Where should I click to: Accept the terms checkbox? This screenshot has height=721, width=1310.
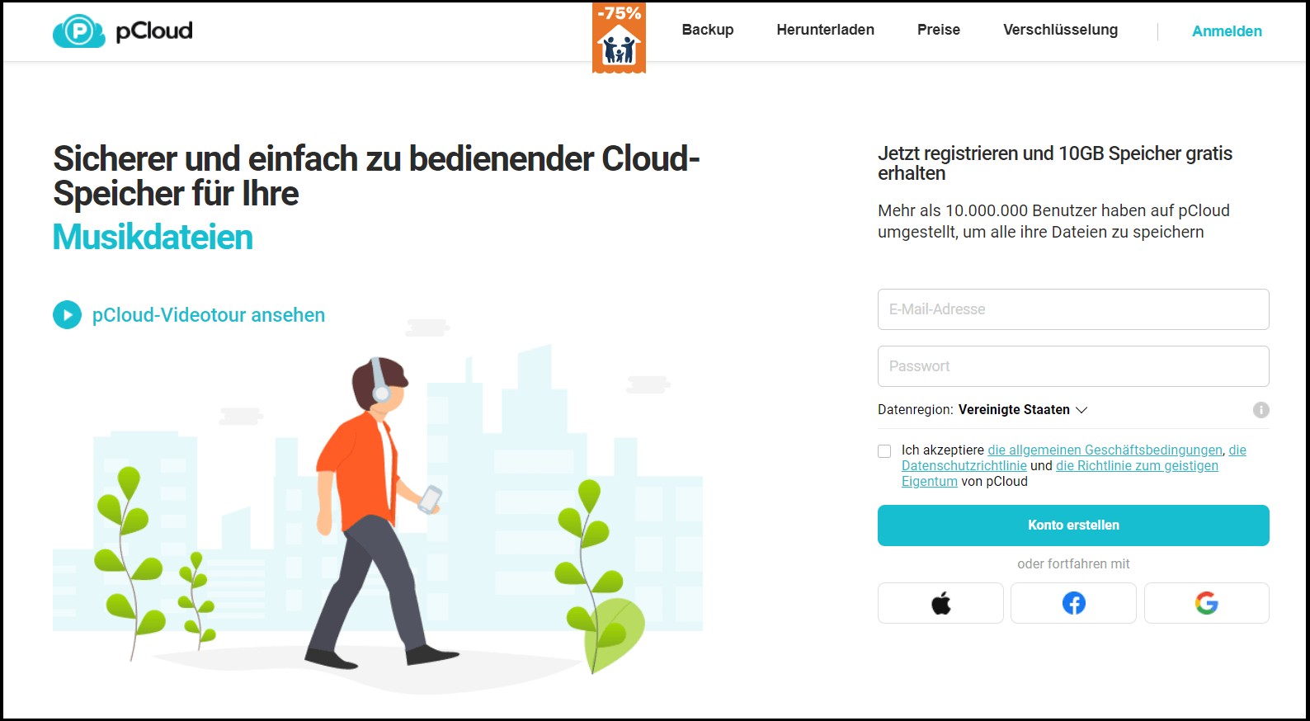tap(884, 451)
